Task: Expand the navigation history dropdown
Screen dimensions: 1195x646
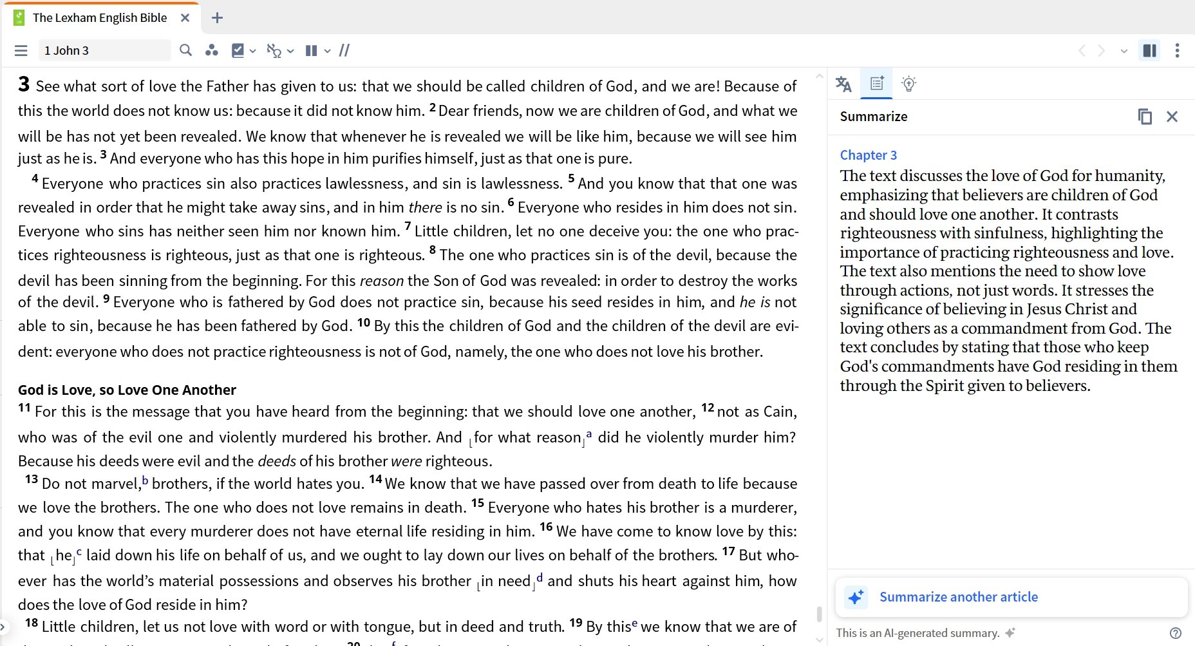Action: click(1124, 50)
